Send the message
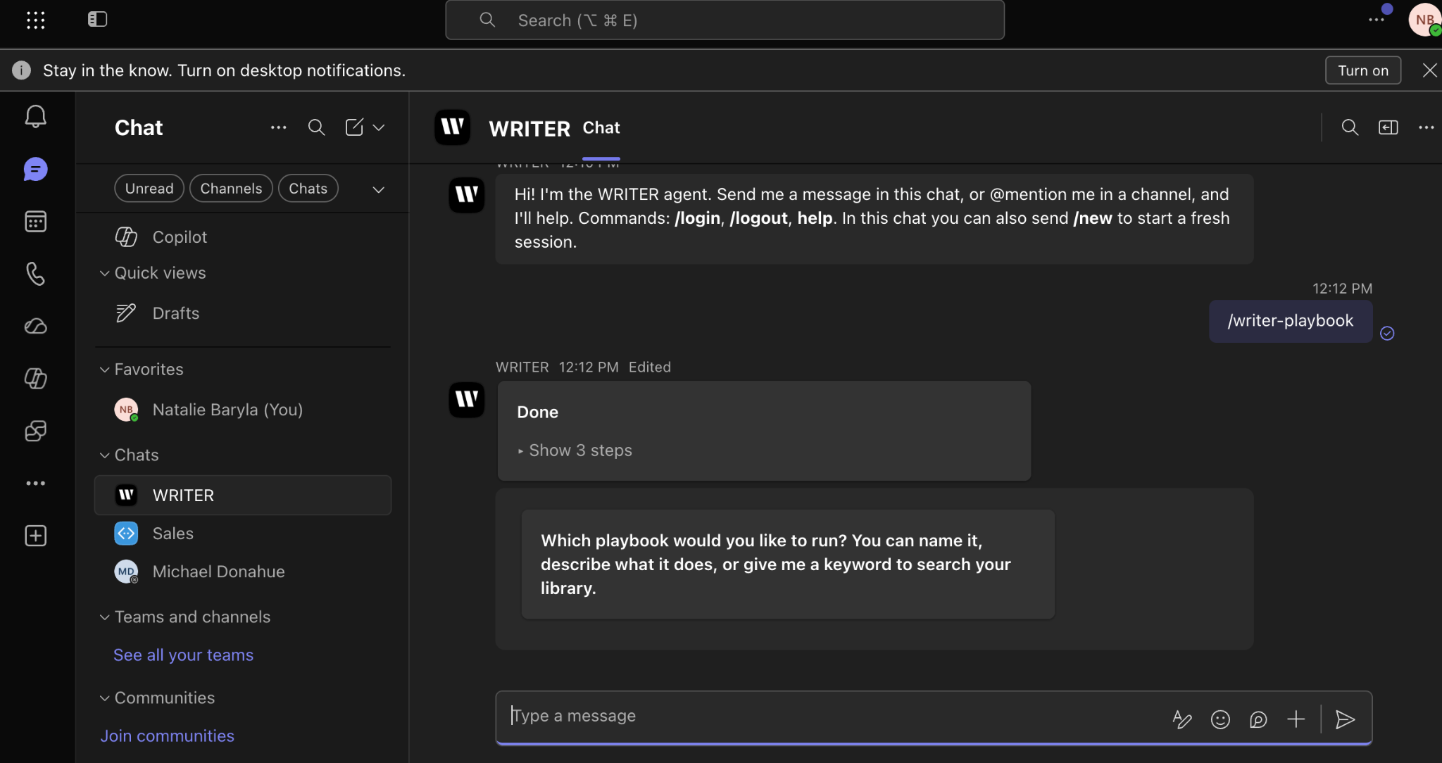 [x=1346, y=719]
